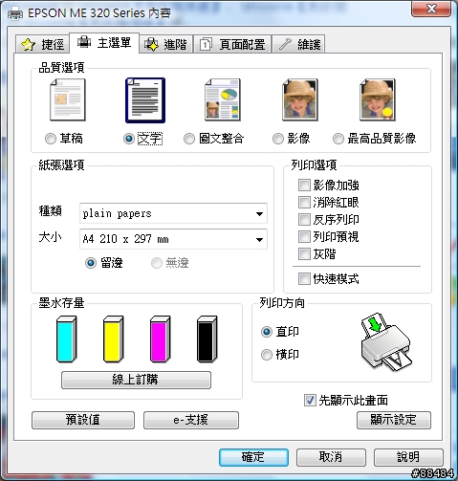Click the wrench icon on 維護 tab
This screenshot has width=458, height=481.
click(285, 44)
